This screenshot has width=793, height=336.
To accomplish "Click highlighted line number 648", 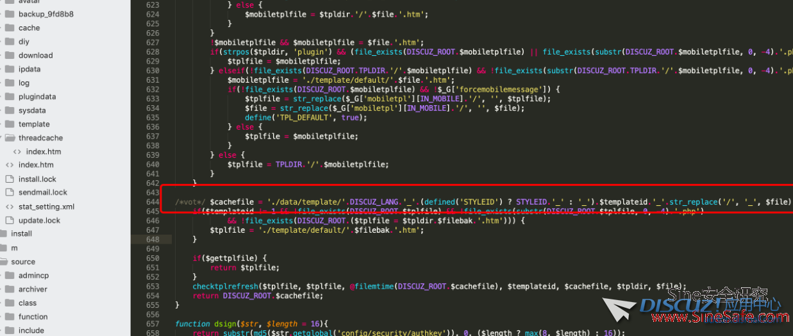I will [153, 239].
